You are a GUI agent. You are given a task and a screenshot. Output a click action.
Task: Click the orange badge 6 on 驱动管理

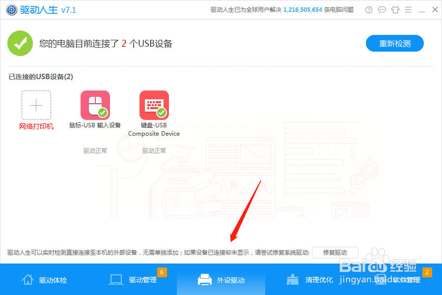[x=162, y=272]
